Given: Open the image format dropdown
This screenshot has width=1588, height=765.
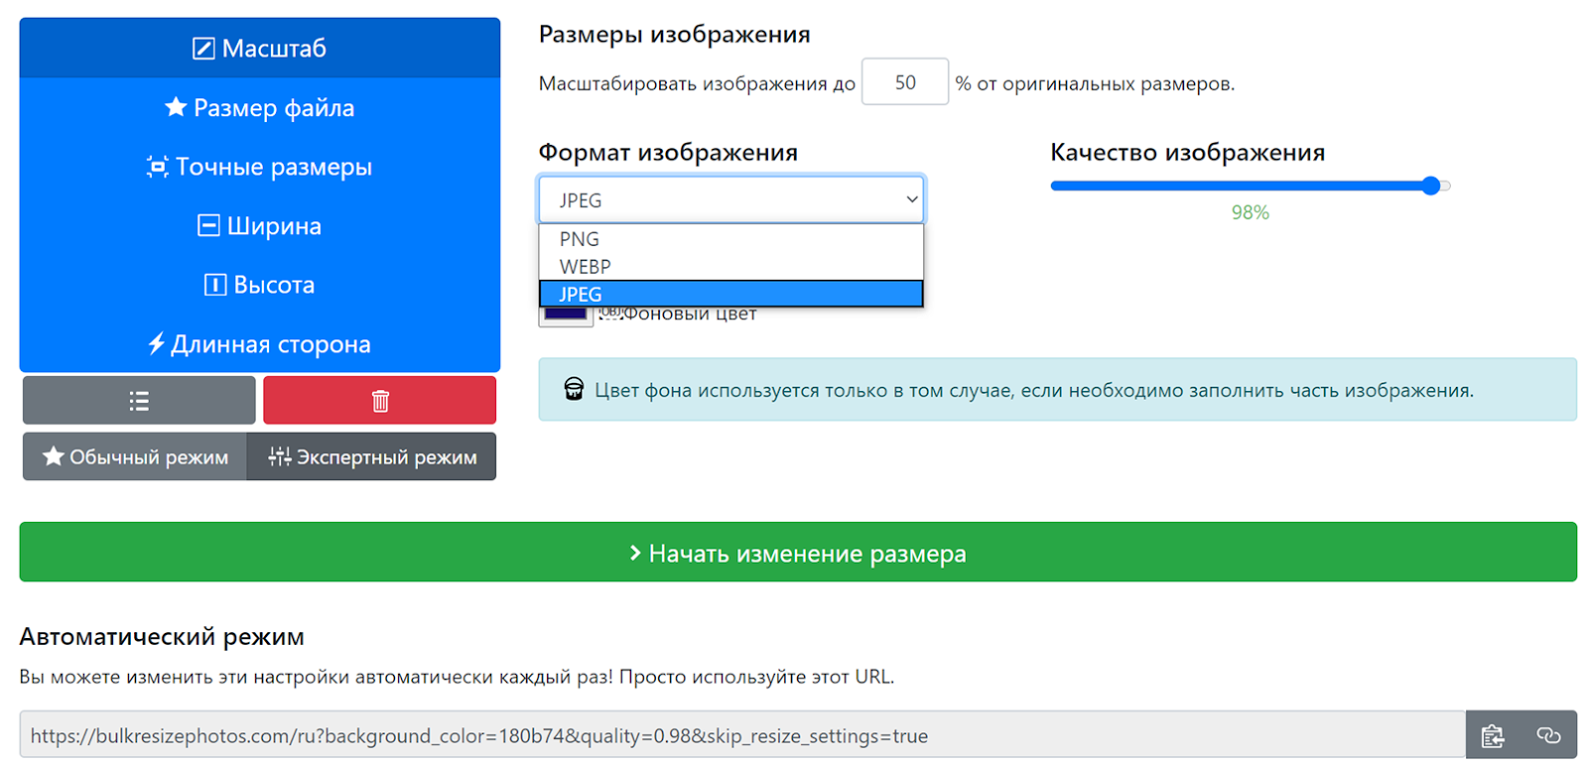Looking at the screenshot, I should click(x=730, y=199).
